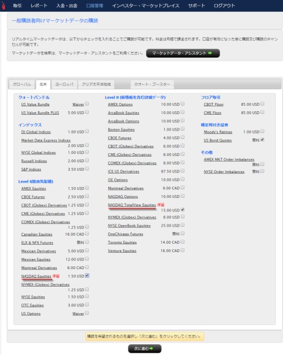The height and width of the screenshot is (355, 283).
Task: Open the サポート menu
Action: [196, 6]
